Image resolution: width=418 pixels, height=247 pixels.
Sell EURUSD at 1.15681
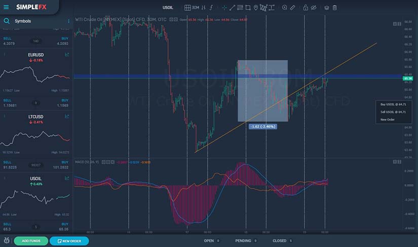pyautogui.click(x=10, y=103)
